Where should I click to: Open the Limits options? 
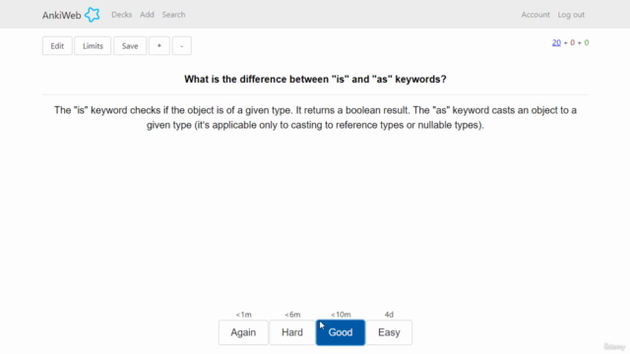(93, 46)
